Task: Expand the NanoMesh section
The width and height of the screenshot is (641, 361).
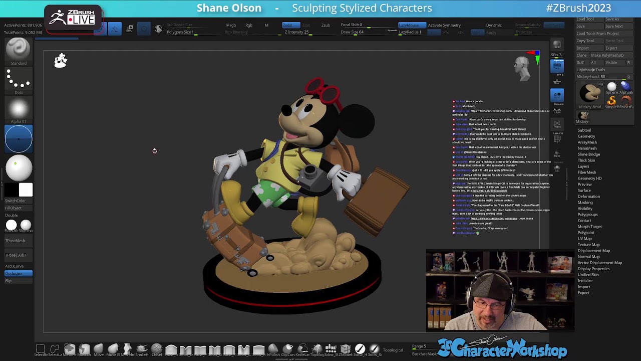Action: 587,148
